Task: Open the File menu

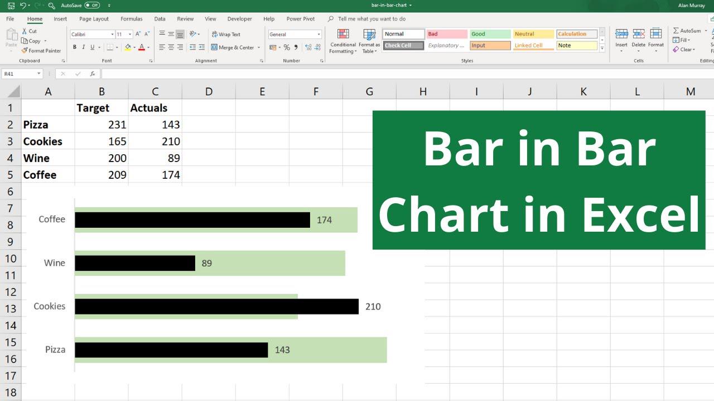Action: coord(10,19)
